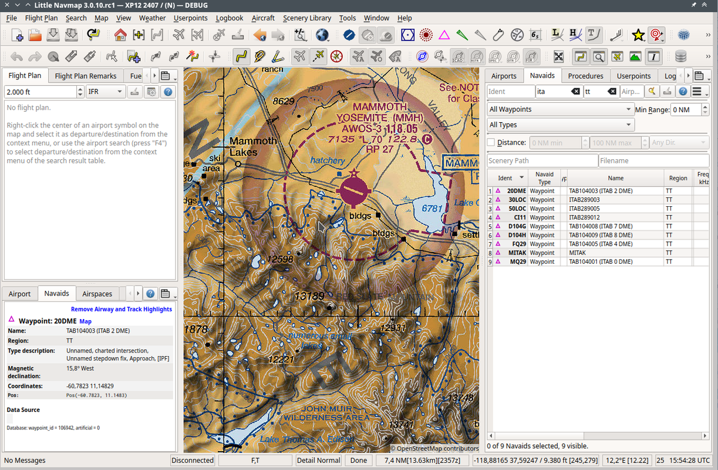718x470 pixels.
Task: Toggle FIR airspaces button
Action: point(531,56)
